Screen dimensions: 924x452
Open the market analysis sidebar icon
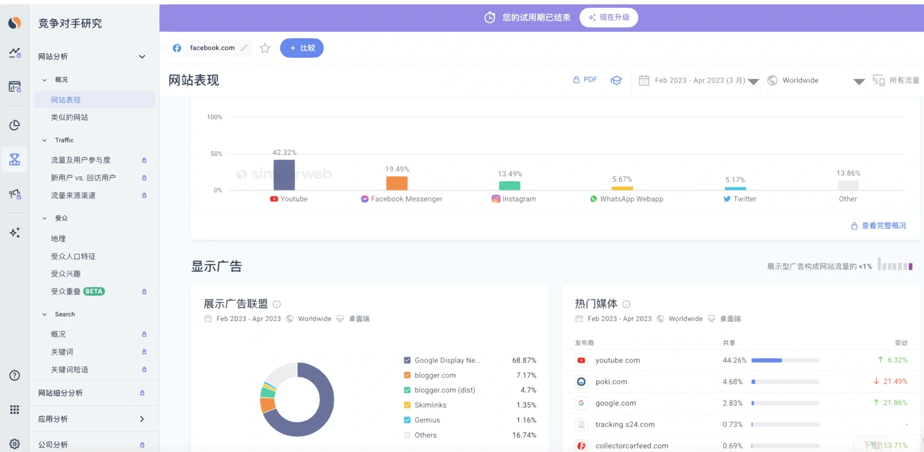14,52
